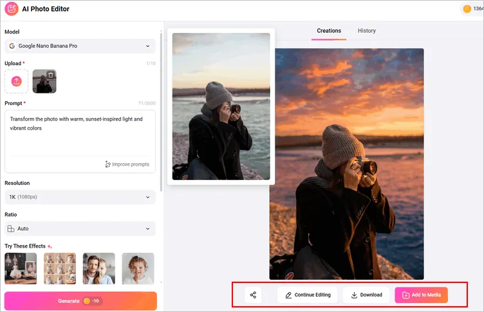484x312 pixels.
Task: Open the Resolution dropdown 1K
Action: pos(80,197)
